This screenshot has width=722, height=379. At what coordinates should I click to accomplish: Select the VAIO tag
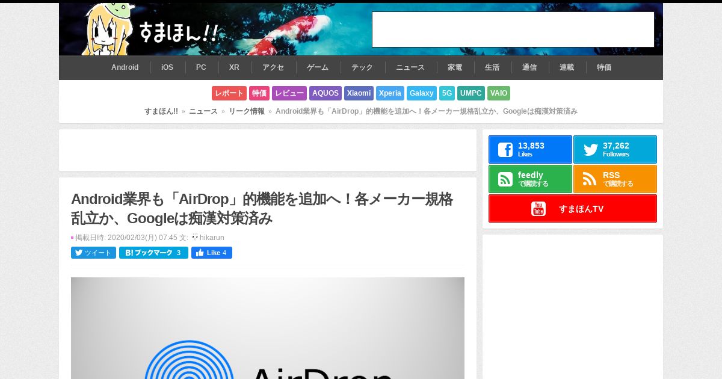(499, 93)
